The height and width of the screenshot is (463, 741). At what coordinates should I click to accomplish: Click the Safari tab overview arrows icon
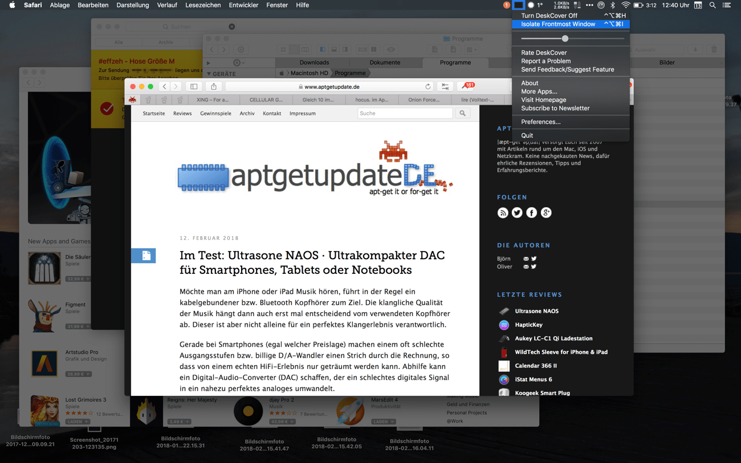click(x=445, y=87)
